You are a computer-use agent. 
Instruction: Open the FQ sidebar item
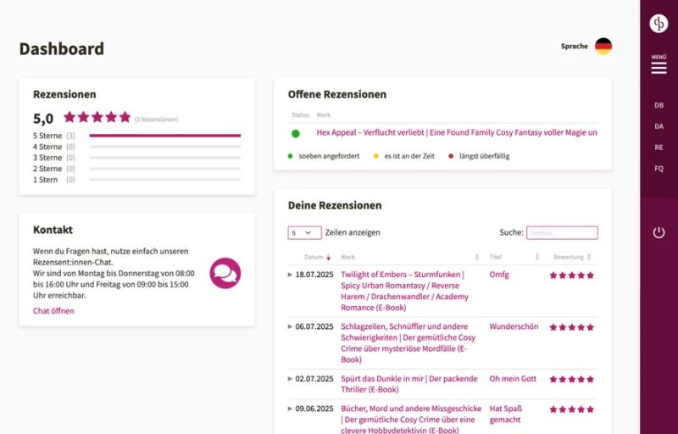[659, 169]
